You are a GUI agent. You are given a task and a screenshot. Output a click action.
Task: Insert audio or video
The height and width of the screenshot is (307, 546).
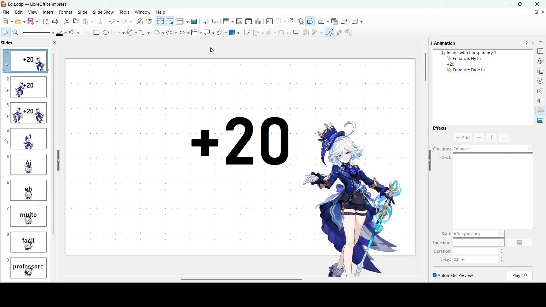pos(249,22)
